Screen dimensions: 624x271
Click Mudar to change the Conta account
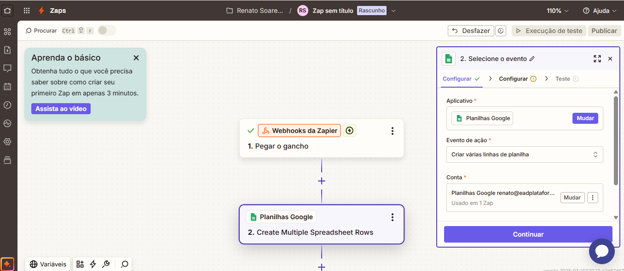572,198
